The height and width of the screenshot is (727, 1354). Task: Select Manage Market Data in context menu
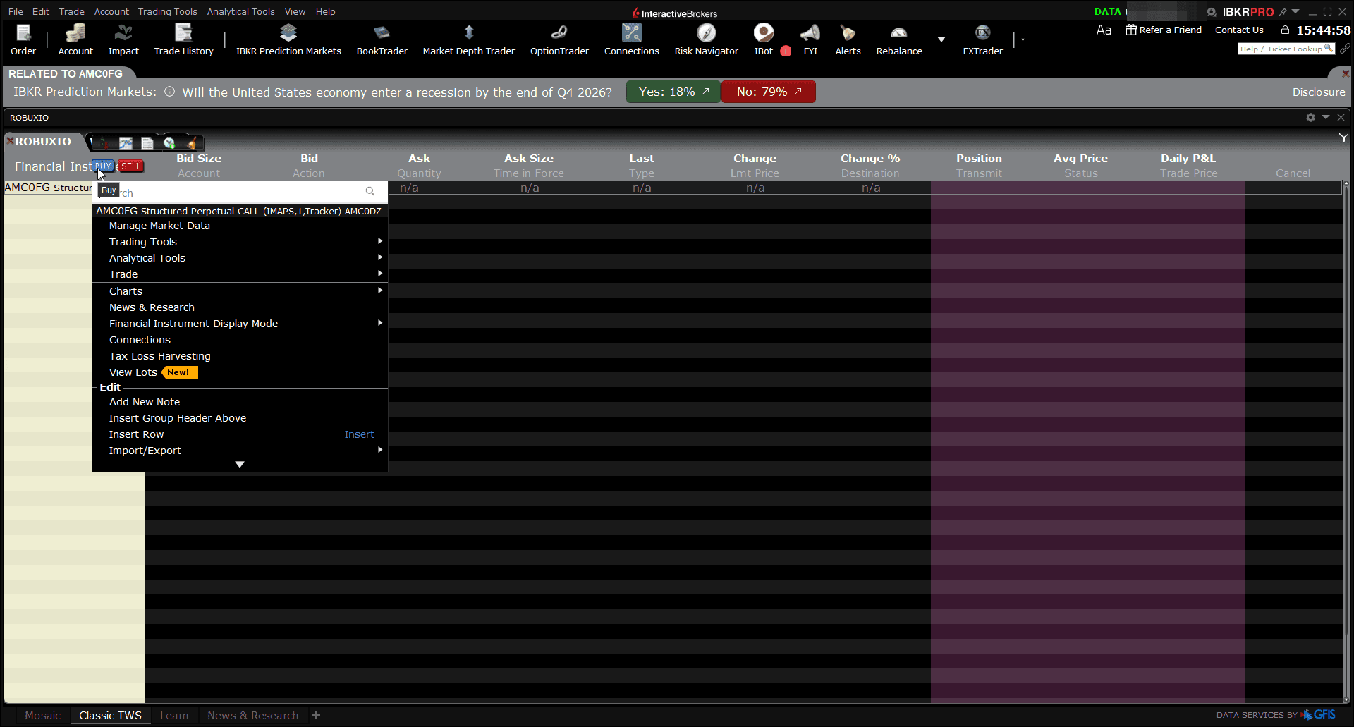click(x=240, y=226)
